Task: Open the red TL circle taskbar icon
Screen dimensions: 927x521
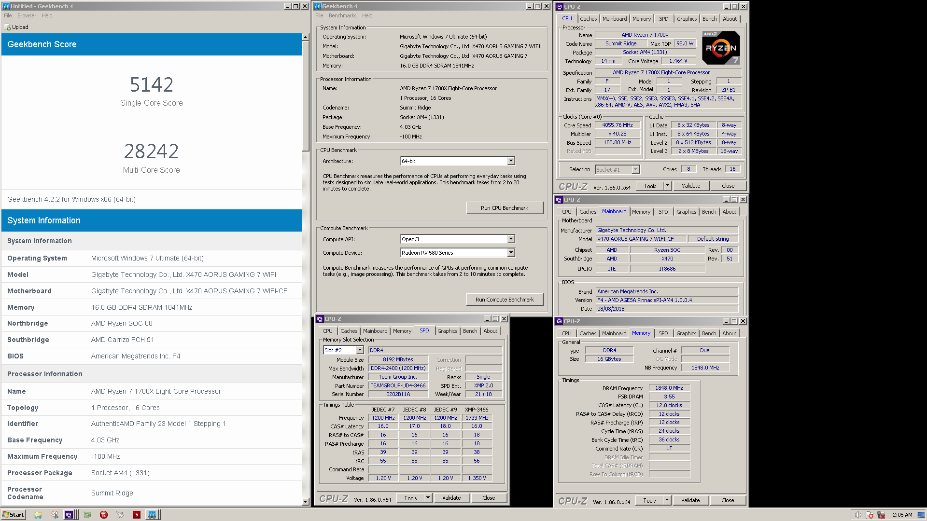Action: click(x=104, y=515)
